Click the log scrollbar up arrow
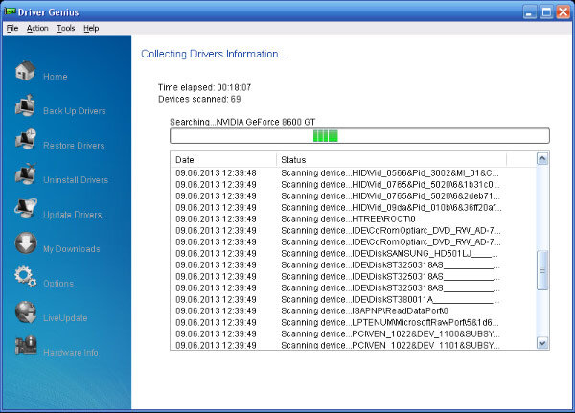Image resolution: width=575 pixels, height=413 pixels. (x=542, y=158)
